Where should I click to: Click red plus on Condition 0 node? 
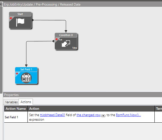point(57,39)
